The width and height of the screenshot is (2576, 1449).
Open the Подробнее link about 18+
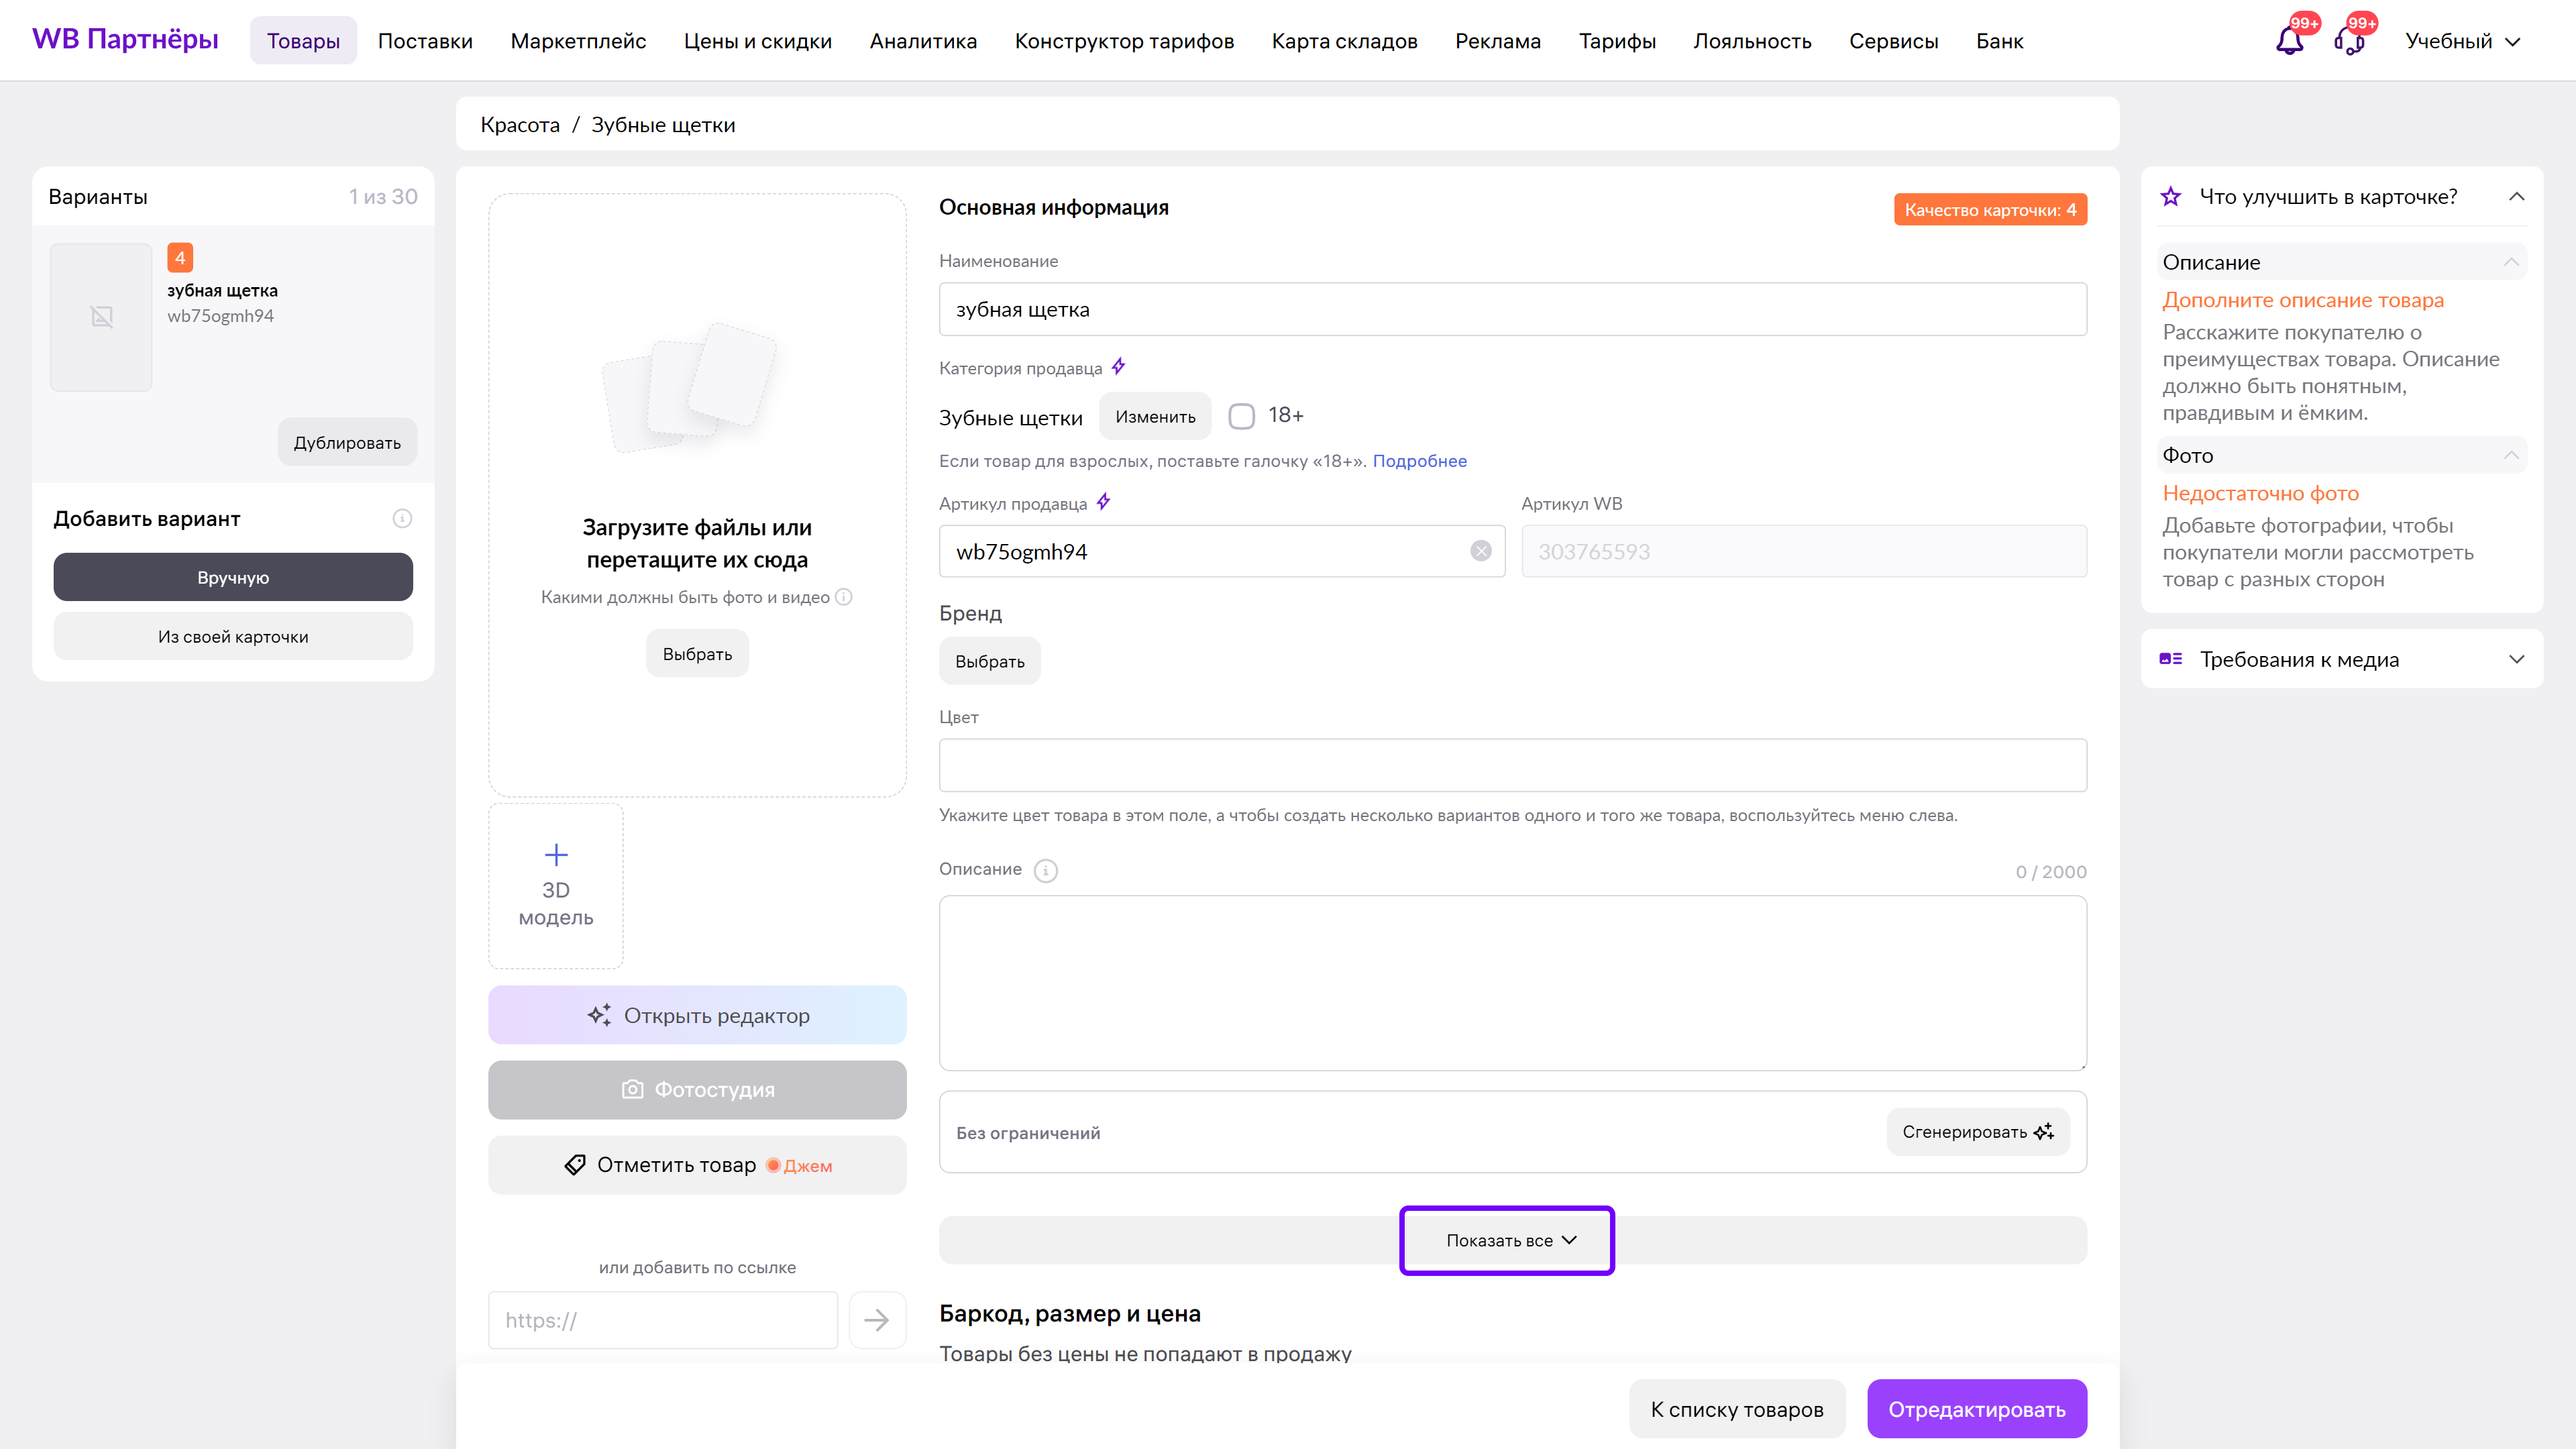(1419, 461)
